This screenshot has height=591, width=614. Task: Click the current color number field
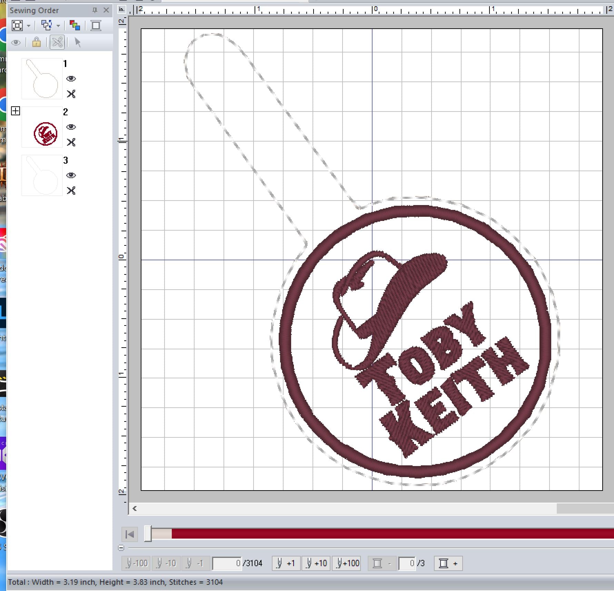(x=407, y=564)
